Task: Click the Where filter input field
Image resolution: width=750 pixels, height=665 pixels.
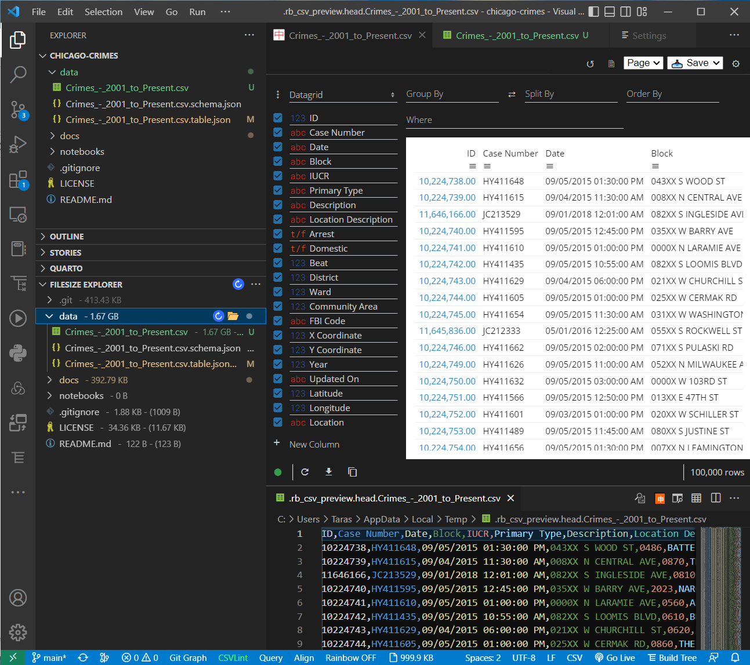Action: [x=514, y=120]
